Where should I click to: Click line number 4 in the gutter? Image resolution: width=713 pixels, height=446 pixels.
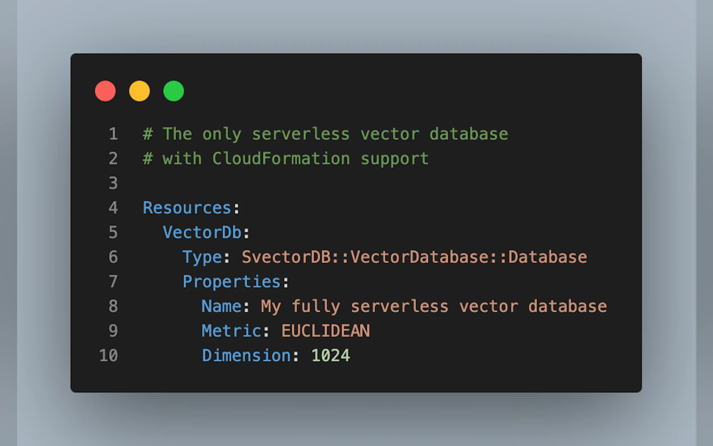pyautogui.click(x=113, y=208)
